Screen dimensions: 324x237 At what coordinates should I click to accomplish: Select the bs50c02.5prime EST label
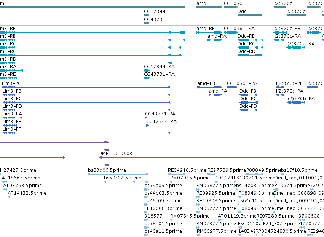click(x=123, y=178)
